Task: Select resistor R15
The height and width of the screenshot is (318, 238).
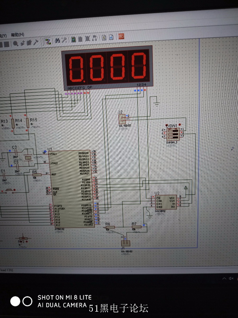Action: tap(27, 123)
